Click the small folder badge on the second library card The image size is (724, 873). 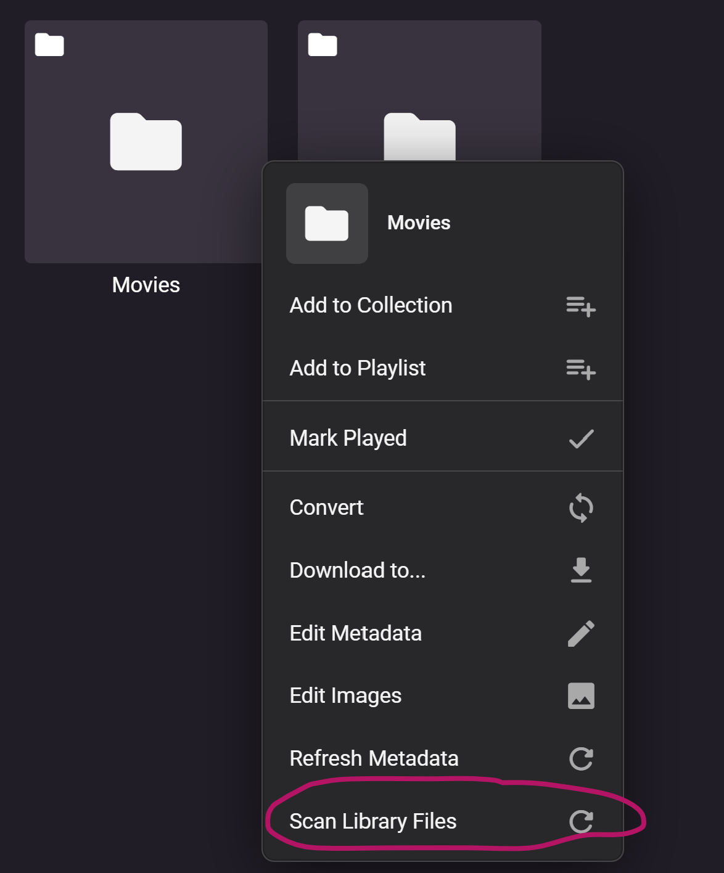(323, 44)
